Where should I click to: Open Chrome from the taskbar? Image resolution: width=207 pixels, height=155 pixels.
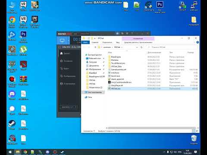[25, 152]
